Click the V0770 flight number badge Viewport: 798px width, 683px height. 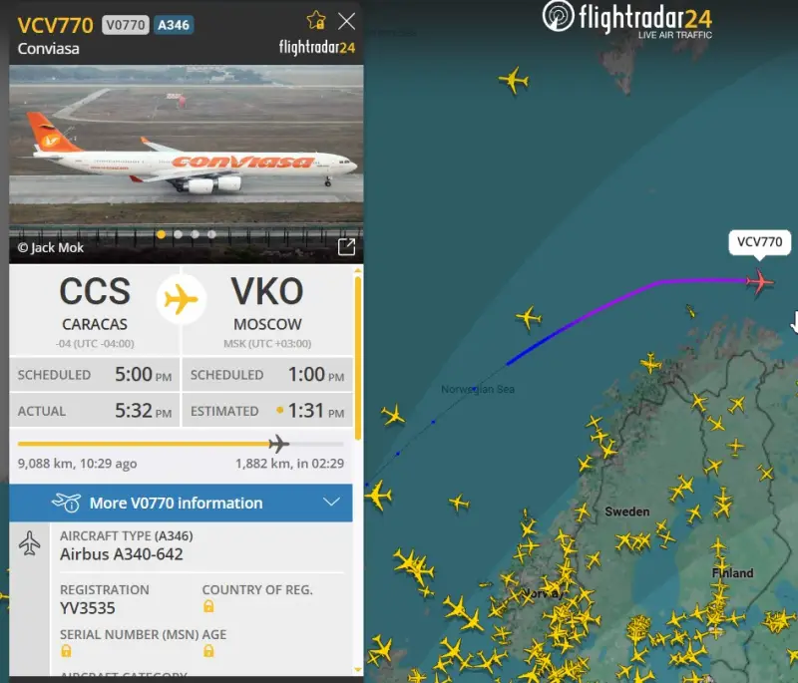126,25
